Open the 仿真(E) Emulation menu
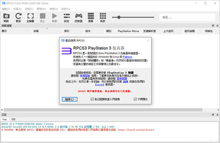220x143 pixels. click(x=17, y=9)
